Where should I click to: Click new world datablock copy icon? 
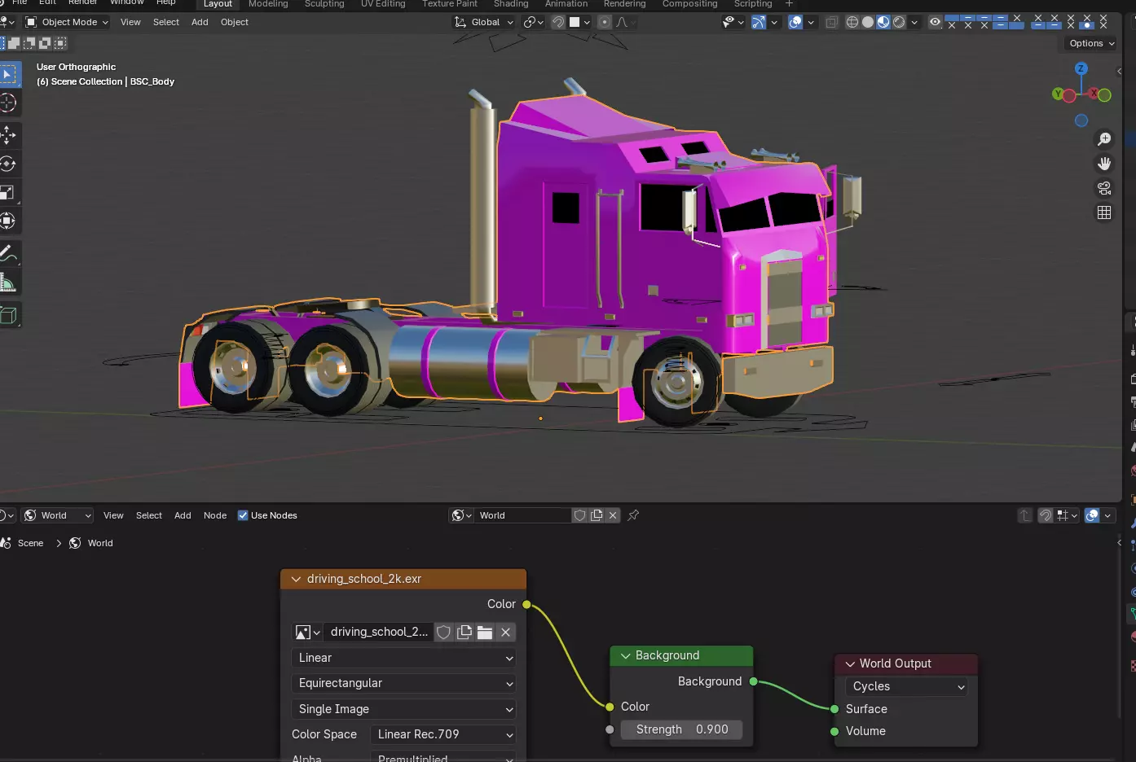[x=597, y=515]
